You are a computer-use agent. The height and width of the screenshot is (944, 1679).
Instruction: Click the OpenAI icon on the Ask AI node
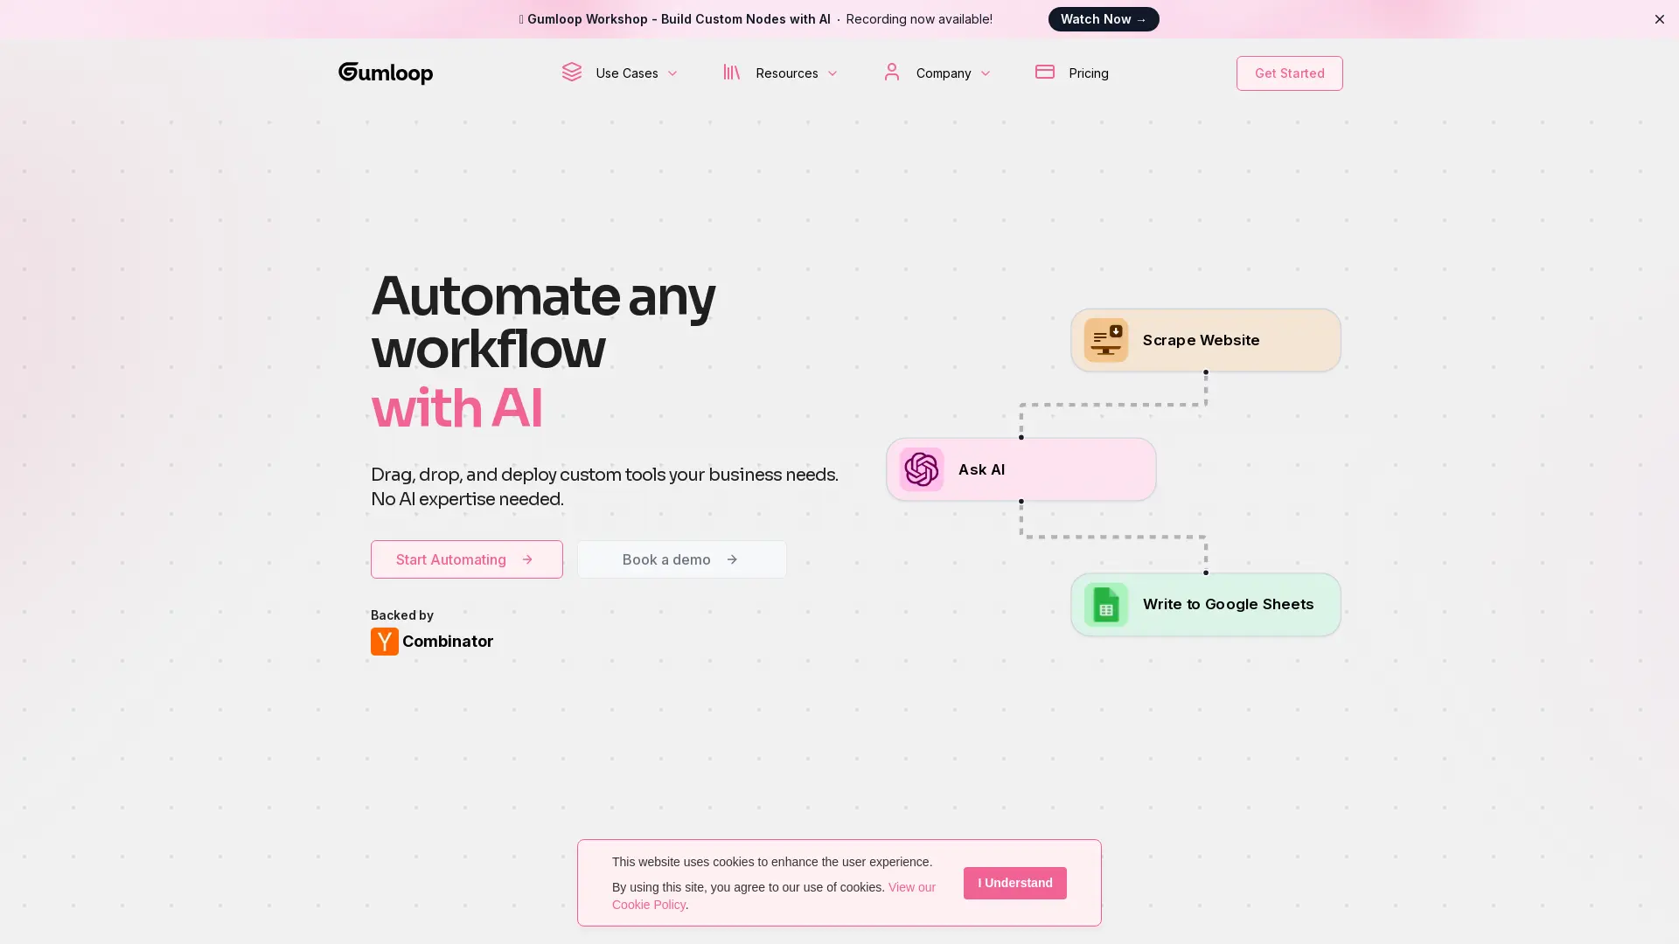[x=921, y=469]
